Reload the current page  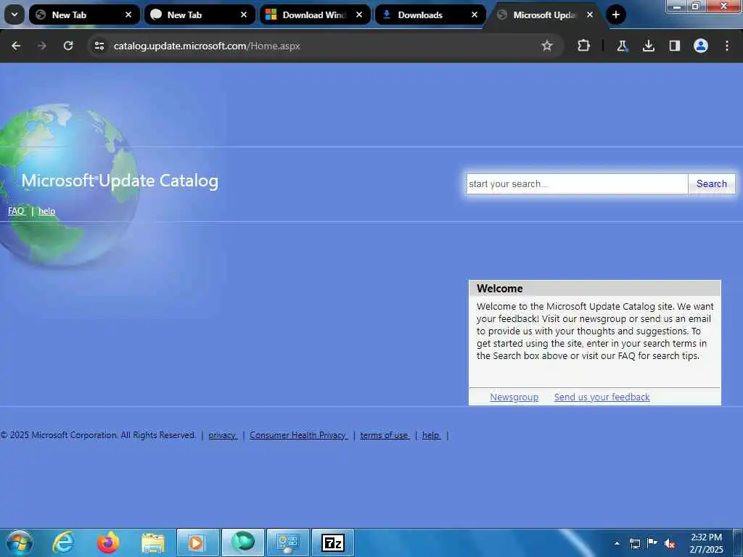pyautogui.click(x=68, y=46)
